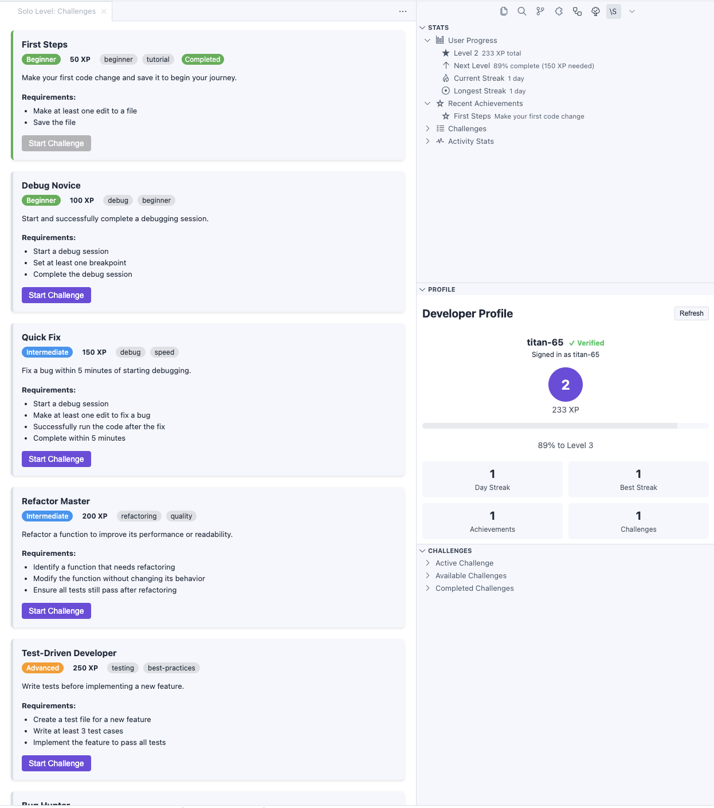This screenshot has height=808, width=714.
Task: Collapse the PROFILE section header
Action: 441,289
